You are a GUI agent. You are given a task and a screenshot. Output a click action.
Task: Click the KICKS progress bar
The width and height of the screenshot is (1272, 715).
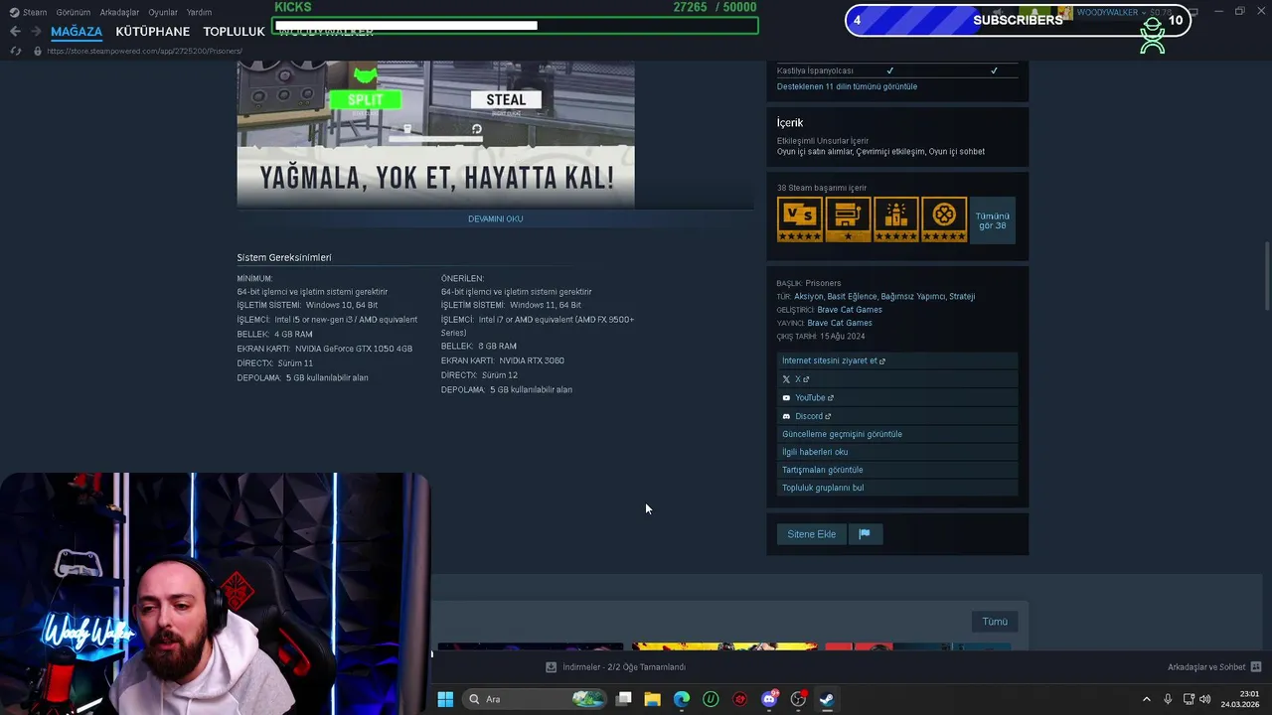point(515,26)
